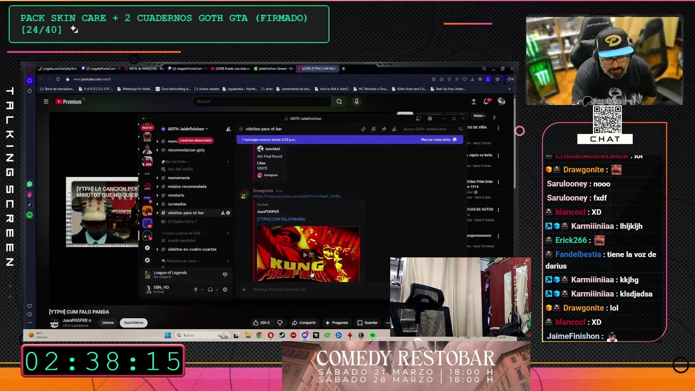Click the YouTube search magnifier button
Screen dimensions: 695x391
[339, 102]
